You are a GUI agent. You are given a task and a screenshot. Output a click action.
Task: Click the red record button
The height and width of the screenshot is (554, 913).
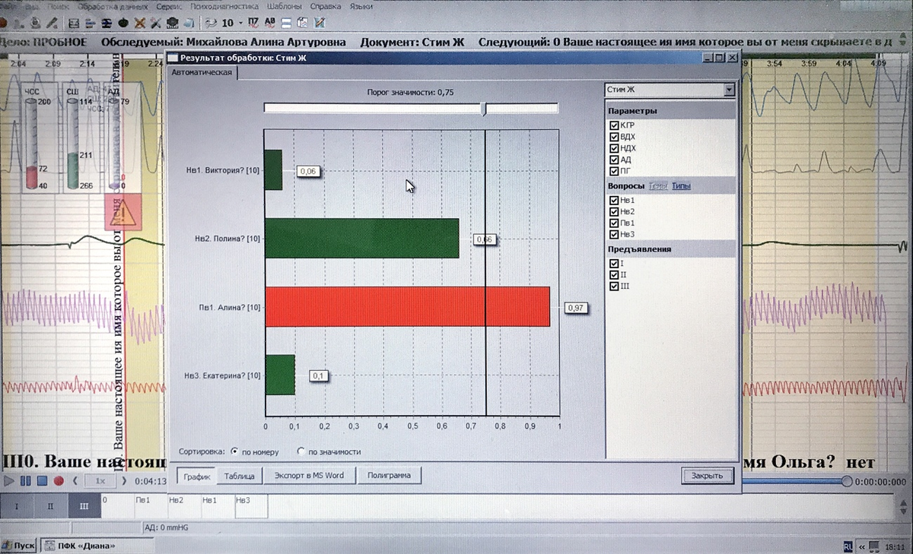coord(59,481)
